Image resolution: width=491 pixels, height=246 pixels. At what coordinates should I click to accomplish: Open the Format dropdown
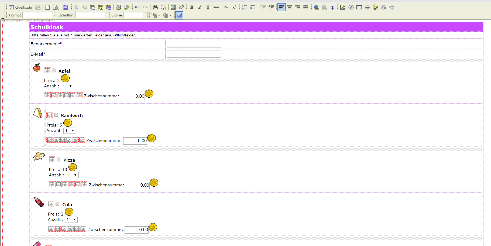pyautogui.click(x=39, y=15)
